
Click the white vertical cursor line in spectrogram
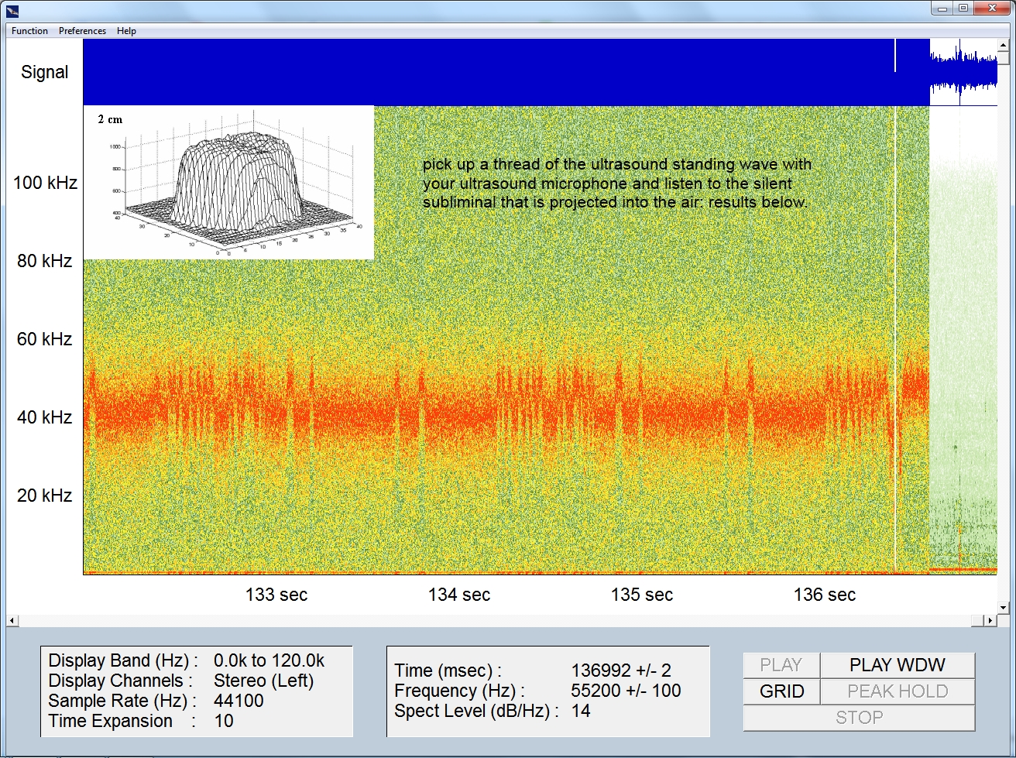(895, 310)
